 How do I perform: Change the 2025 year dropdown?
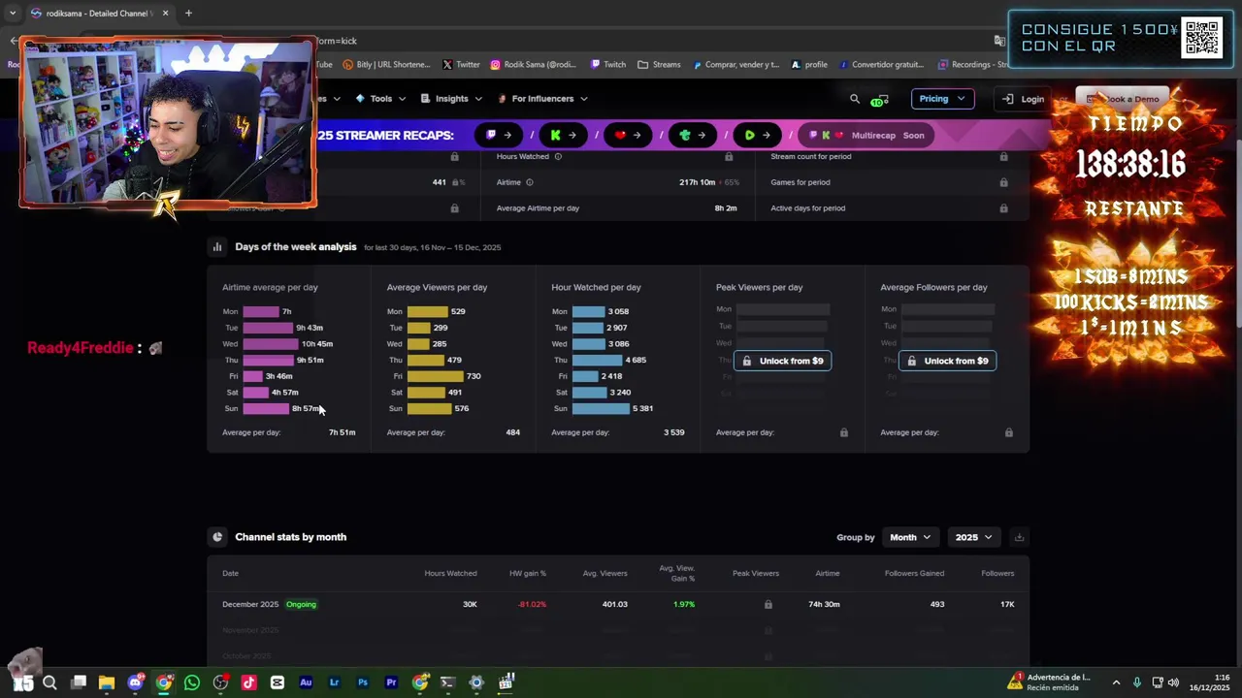[973, 537]
